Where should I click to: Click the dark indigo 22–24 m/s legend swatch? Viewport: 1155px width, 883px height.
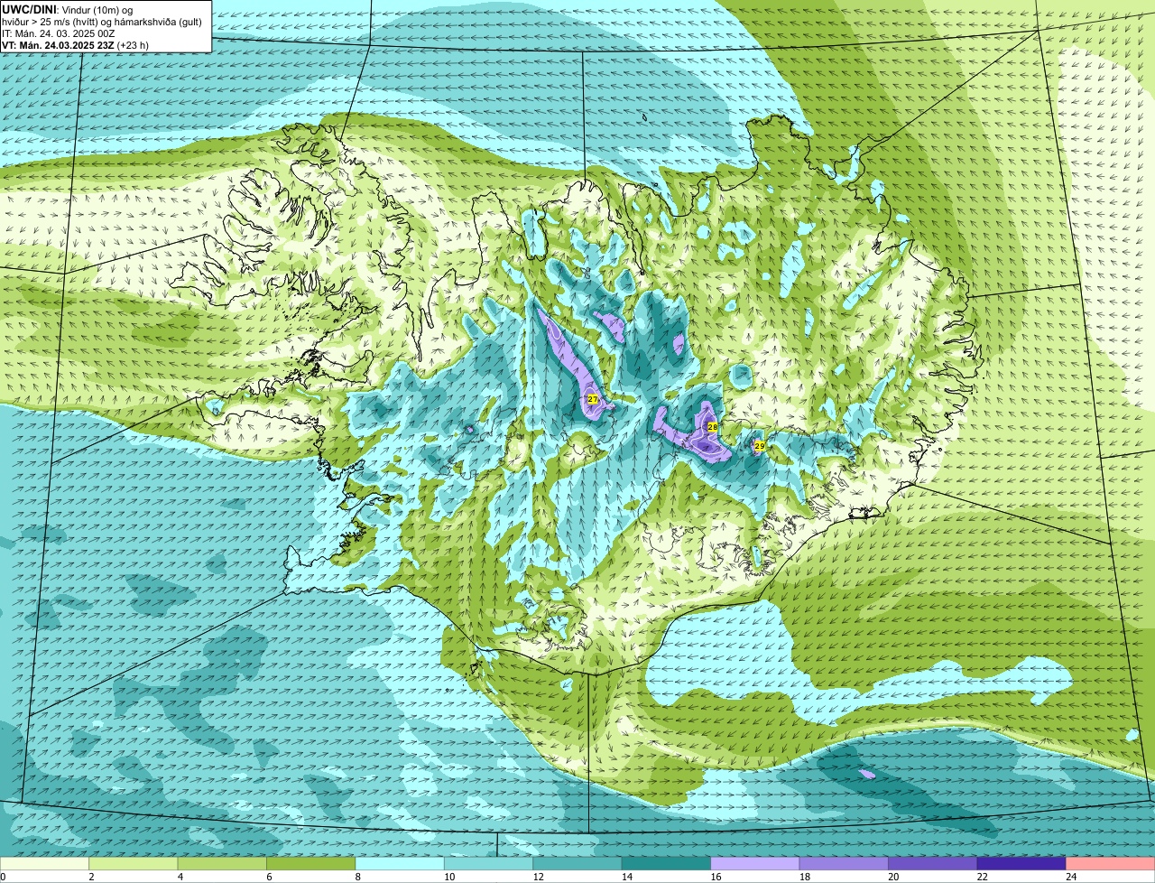(1021, 863)
